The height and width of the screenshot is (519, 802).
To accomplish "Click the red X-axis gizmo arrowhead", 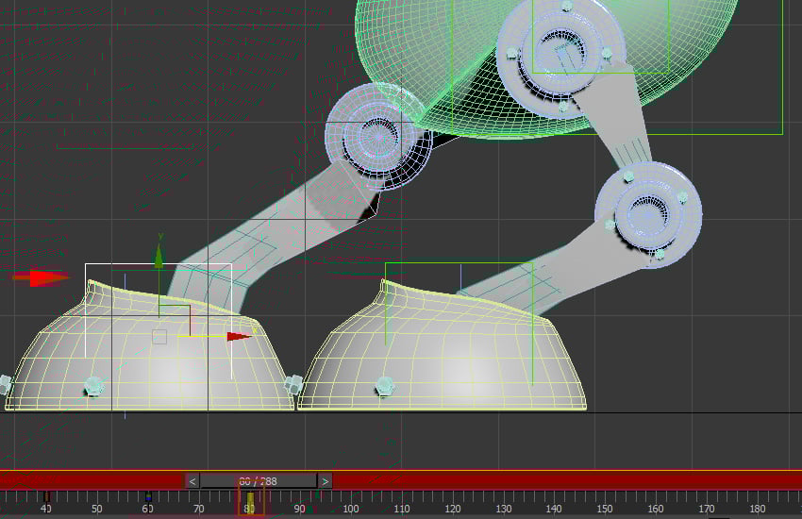I will (239, 337).
